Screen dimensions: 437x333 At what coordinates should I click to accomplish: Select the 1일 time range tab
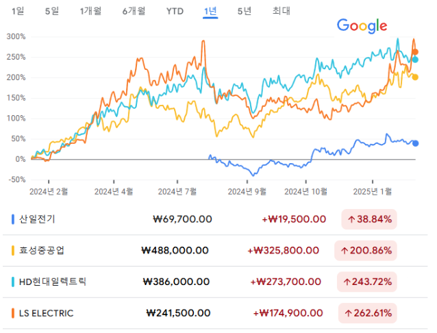[18, 11]
